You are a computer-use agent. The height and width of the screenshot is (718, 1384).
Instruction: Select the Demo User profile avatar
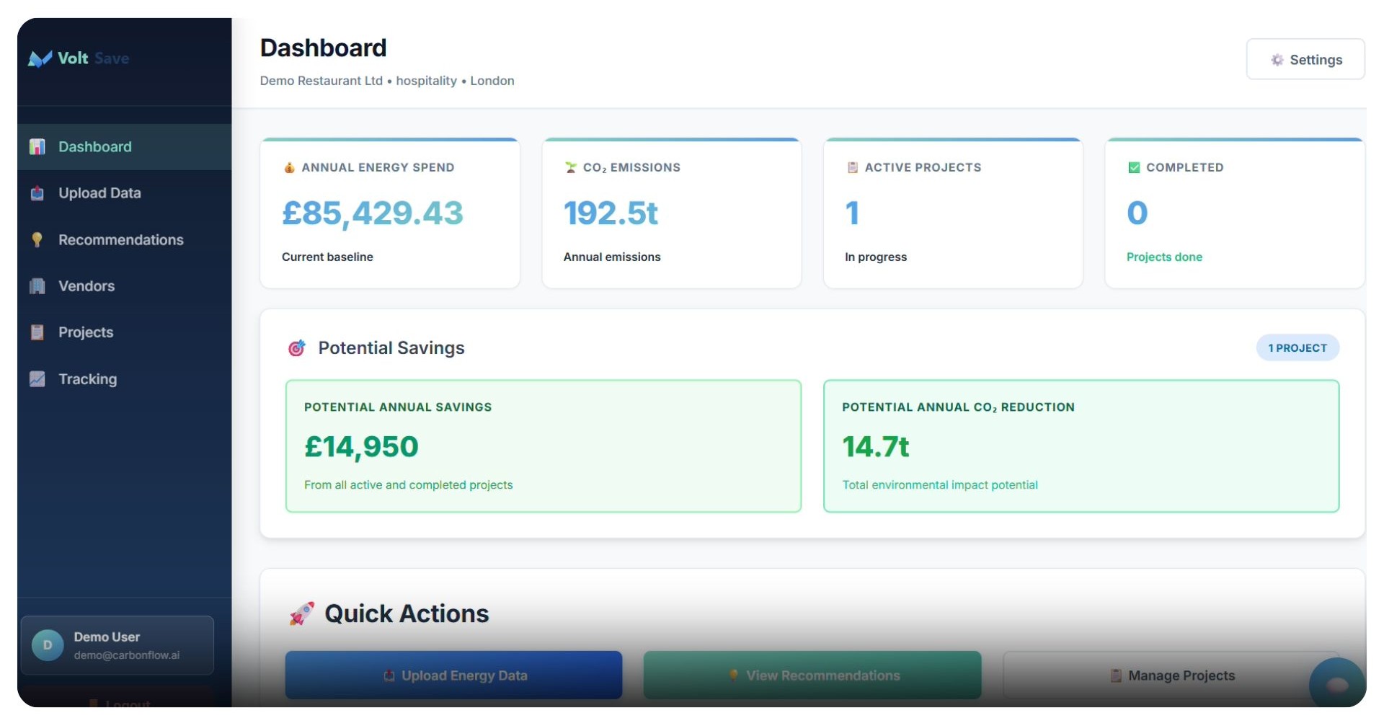(46, 645)
